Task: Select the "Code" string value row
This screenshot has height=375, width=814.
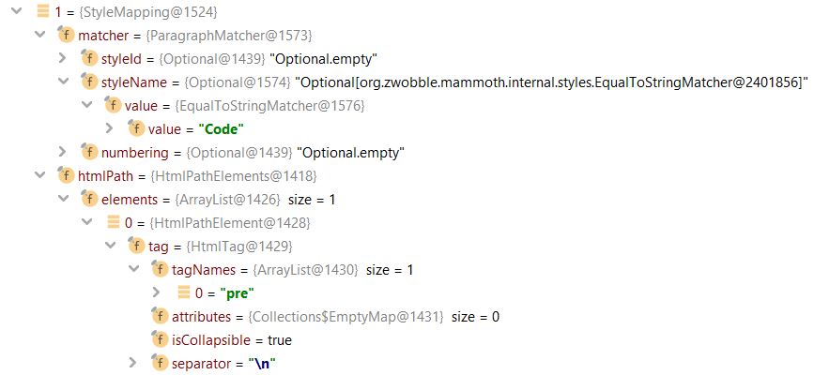Action: pyautogui.click(x=207, y=128)
